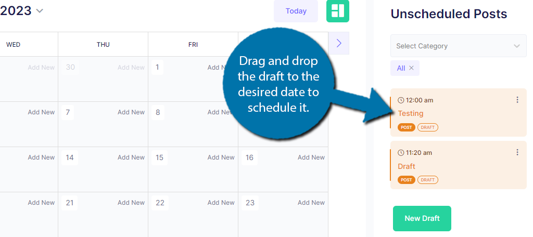Open three-dot menu for Draft post

pos(517,152)
